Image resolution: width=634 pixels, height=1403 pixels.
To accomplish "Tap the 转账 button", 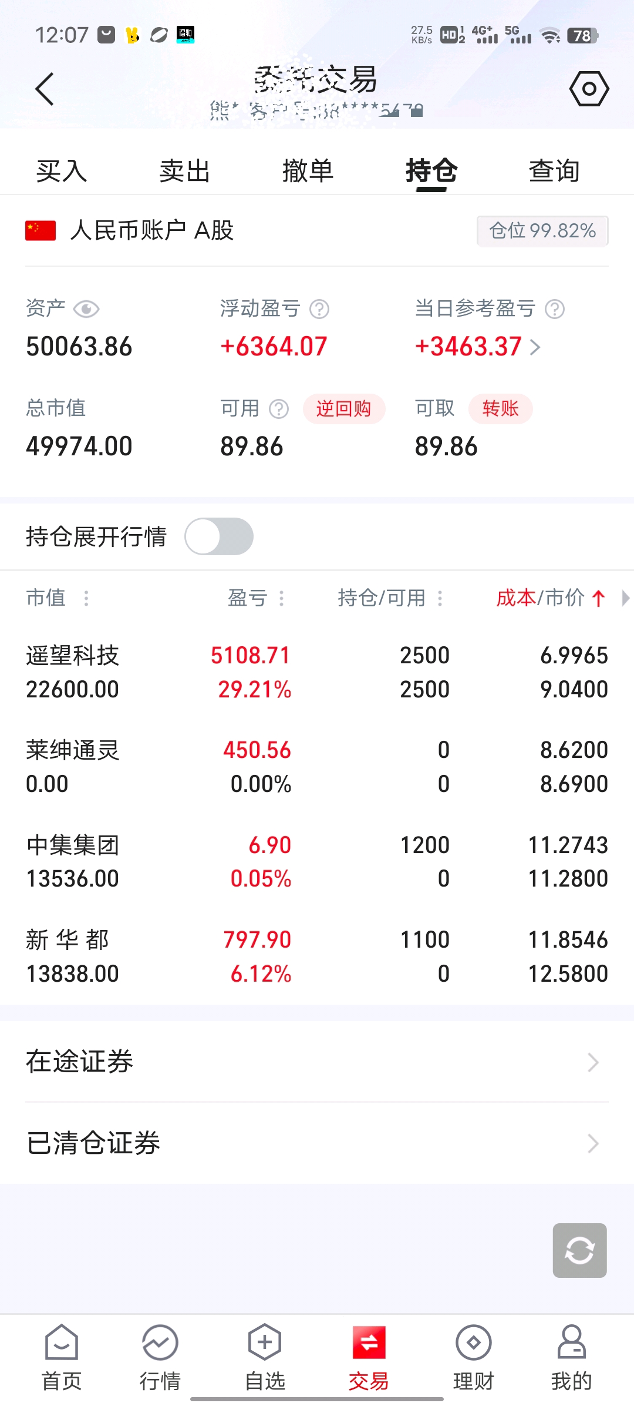I will [500, 408].
